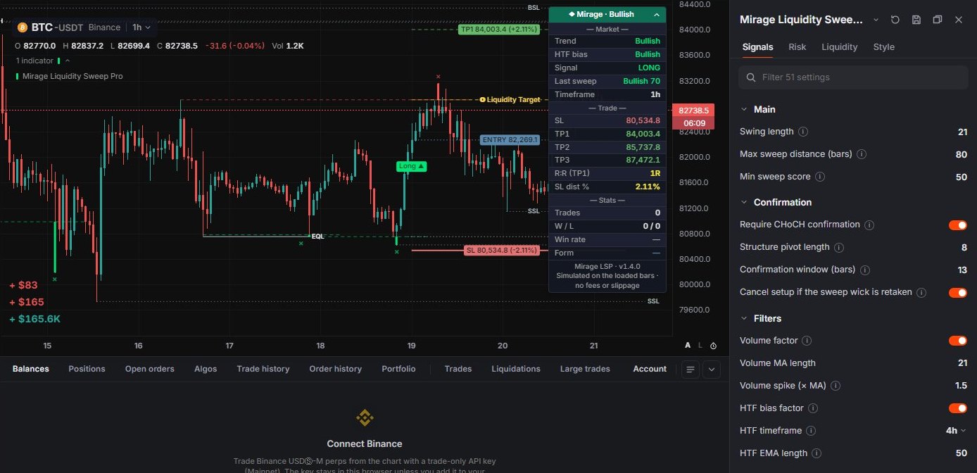Open info icon next to Cancel setup option
This screenshot has width=977, height=473.
pyautogui.click(x=921, y=293)
